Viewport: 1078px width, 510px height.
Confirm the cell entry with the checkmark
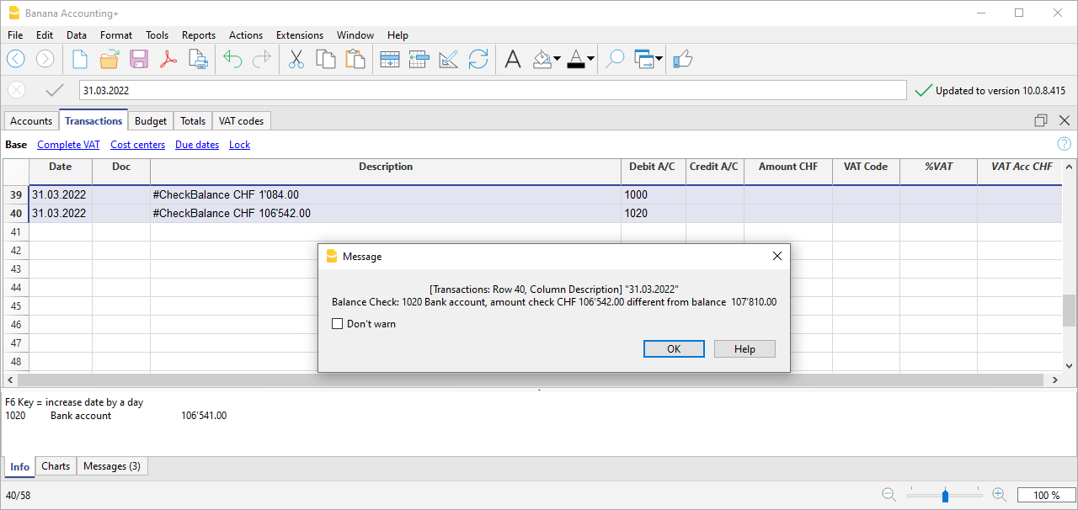55,90
